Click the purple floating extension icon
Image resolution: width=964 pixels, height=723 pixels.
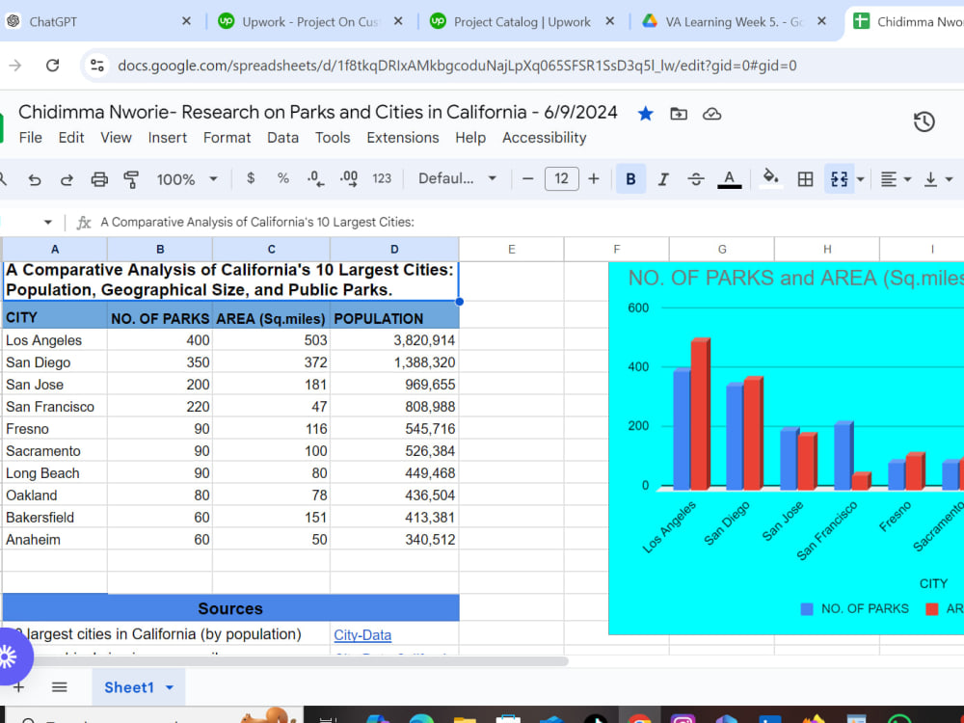pyautogui.click(x=11, y=656)
